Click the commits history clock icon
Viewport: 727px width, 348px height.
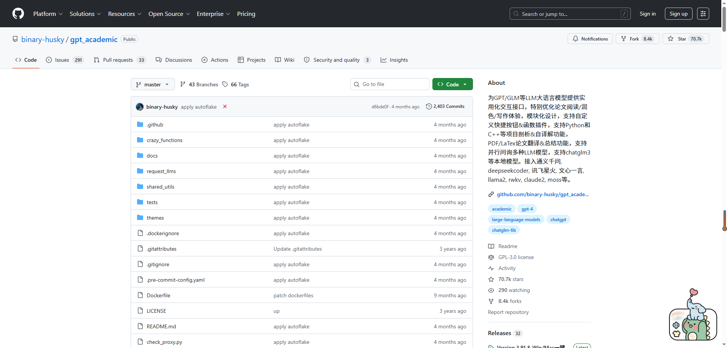tap(429, 106)
